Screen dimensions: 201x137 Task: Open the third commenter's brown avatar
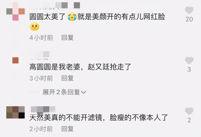pyautogui.click(x=15, y=112)
